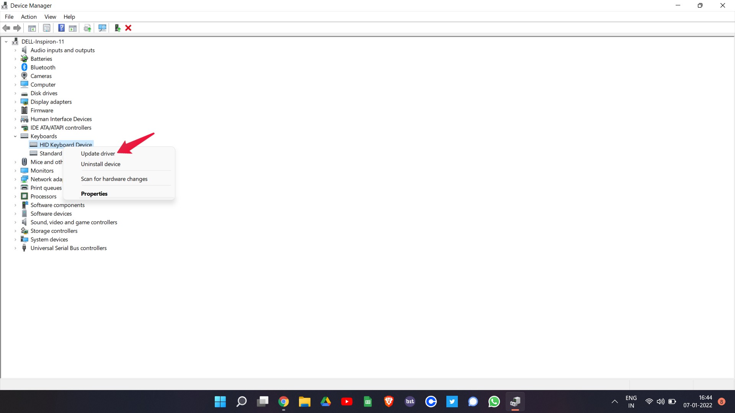This screenshot has height=413, width=735.
Task: Click the scan for hardware changes icon
Action: pyautogui.click(x=101, y=28)
